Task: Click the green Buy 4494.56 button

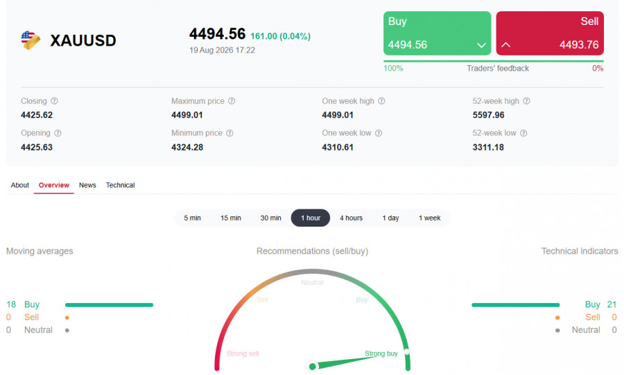Action: pos(437,33)
